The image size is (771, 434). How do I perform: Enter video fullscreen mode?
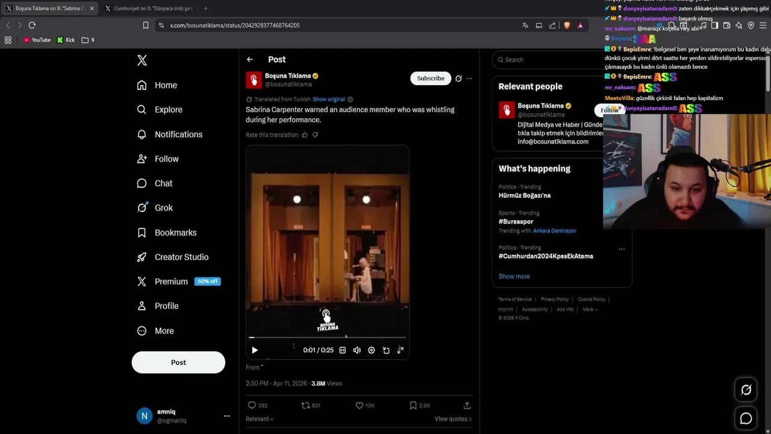pyautogui.click(x=401, y=350)
